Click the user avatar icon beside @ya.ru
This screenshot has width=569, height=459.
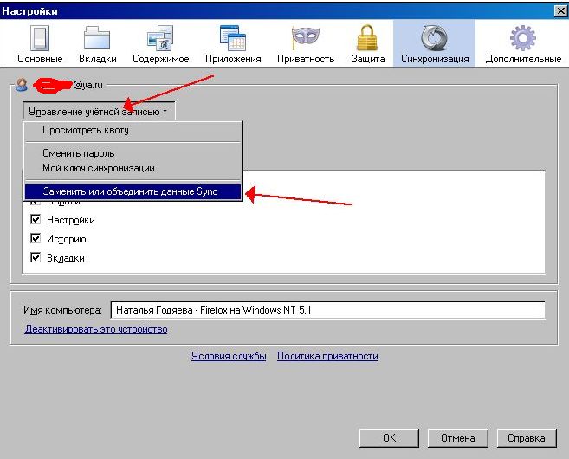pos(22,85)
